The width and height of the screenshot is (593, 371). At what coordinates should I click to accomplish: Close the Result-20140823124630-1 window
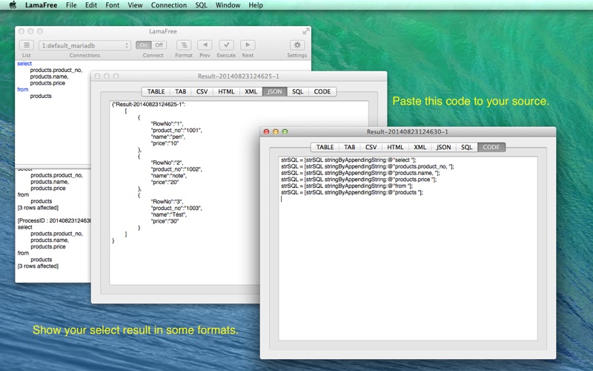tap(266, 132)
